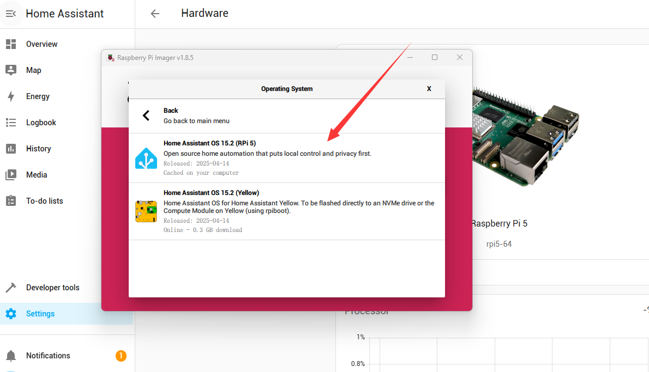This screenshot has height=372, width=649.
Task: Click the History chart icon
Action: (11, 149)
